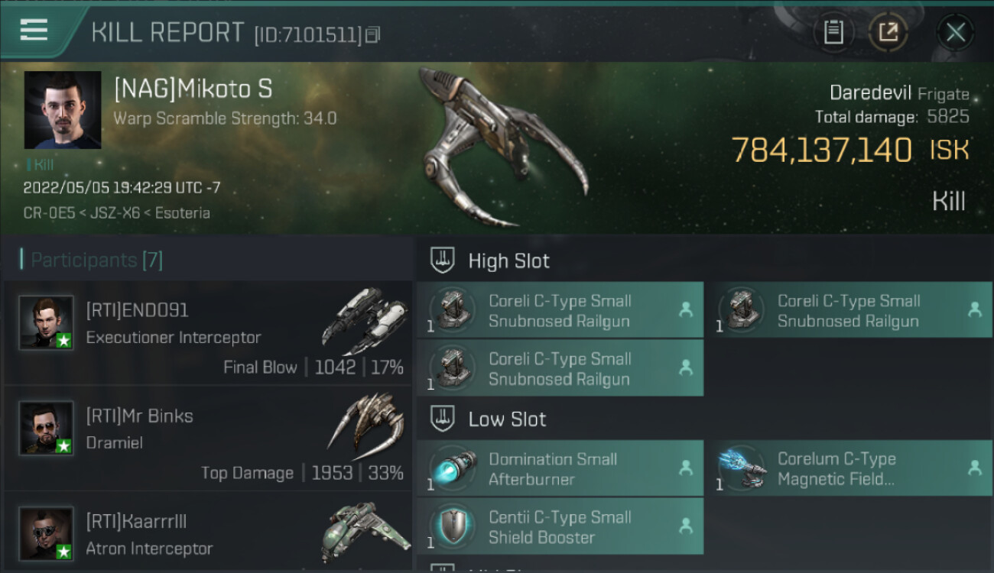Click the High Slot section icon

point(443,261)
